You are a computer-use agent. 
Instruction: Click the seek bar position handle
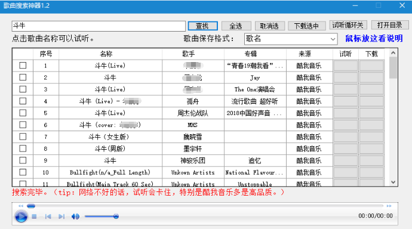pos(31,206)
